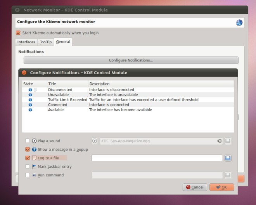This screenshot has width=256, height=205.
Task: Click description 'The interface is unavailable'
Action: point(114,95)
